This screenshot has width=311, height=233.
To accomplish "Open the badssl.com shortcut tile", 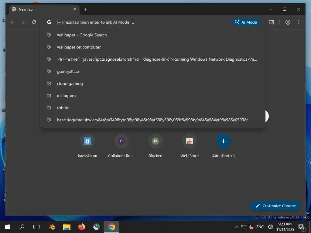I will (87, 146).
